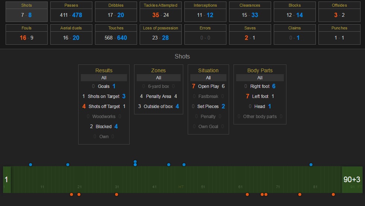Screen dimensions: 365x206
Task: Select the Shots stat tile
Action: tap(26, 12)
